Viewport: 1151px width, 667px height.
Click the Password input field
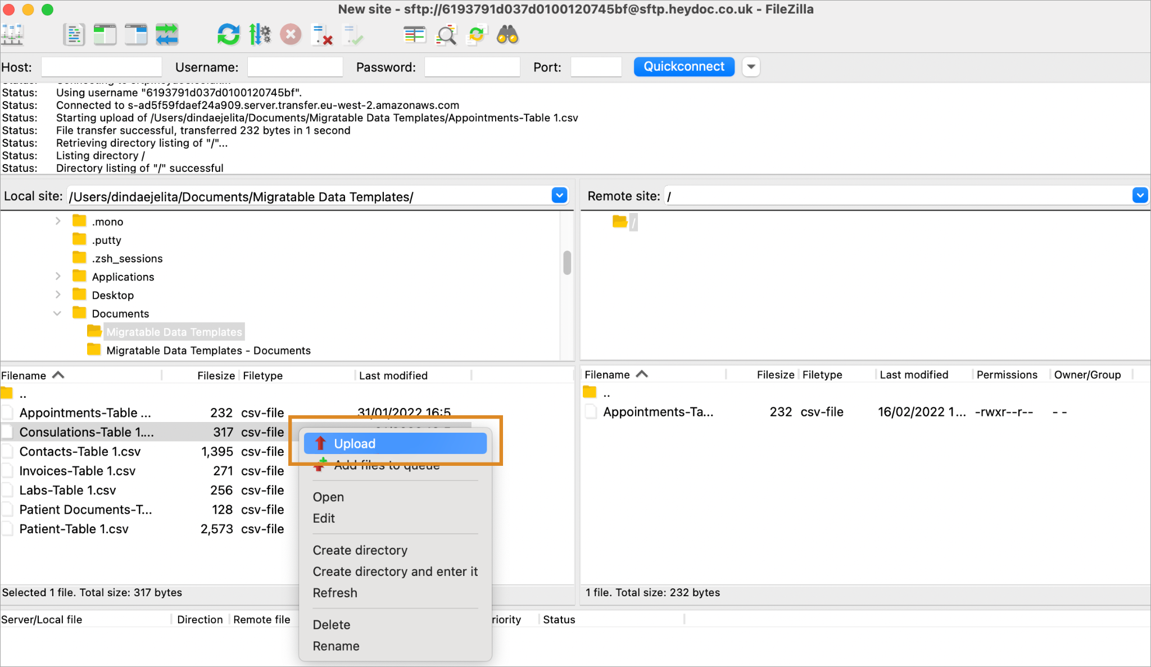tap(472, 67)
